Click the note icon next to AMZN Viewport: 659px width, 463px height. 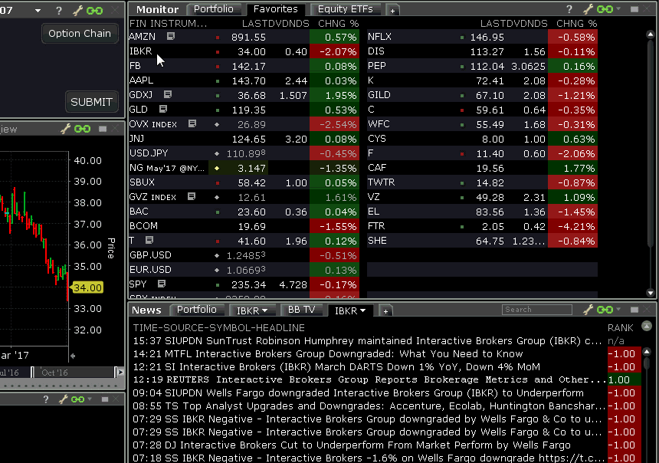[x=171, y=37]
